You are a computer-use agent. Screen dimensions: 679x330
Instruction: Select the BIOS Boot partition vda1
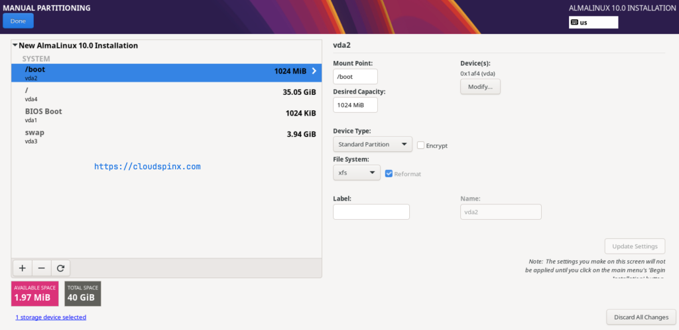pyautogui.click(x=166, y=114)
